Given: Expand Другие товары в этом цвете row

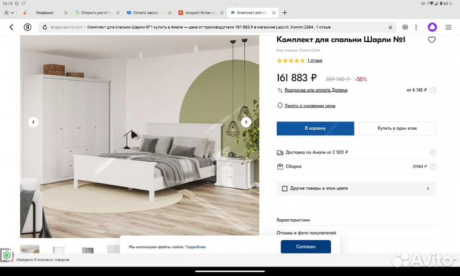Looking at the screenshot, I should click(x=356, y=188).
